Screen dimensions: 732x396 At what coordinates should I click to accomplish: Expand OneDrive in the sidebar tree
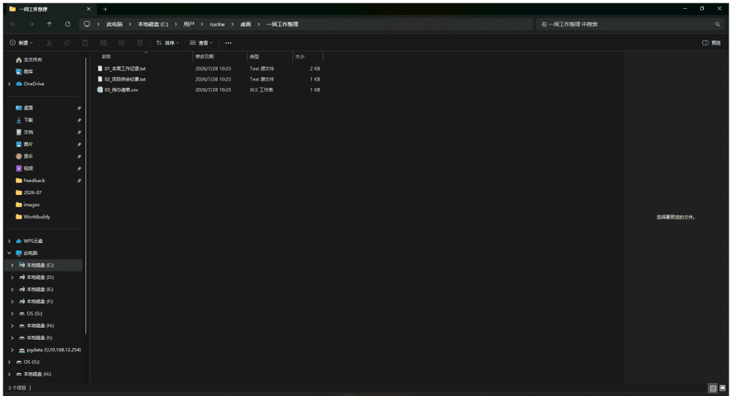tap(9, 84)
